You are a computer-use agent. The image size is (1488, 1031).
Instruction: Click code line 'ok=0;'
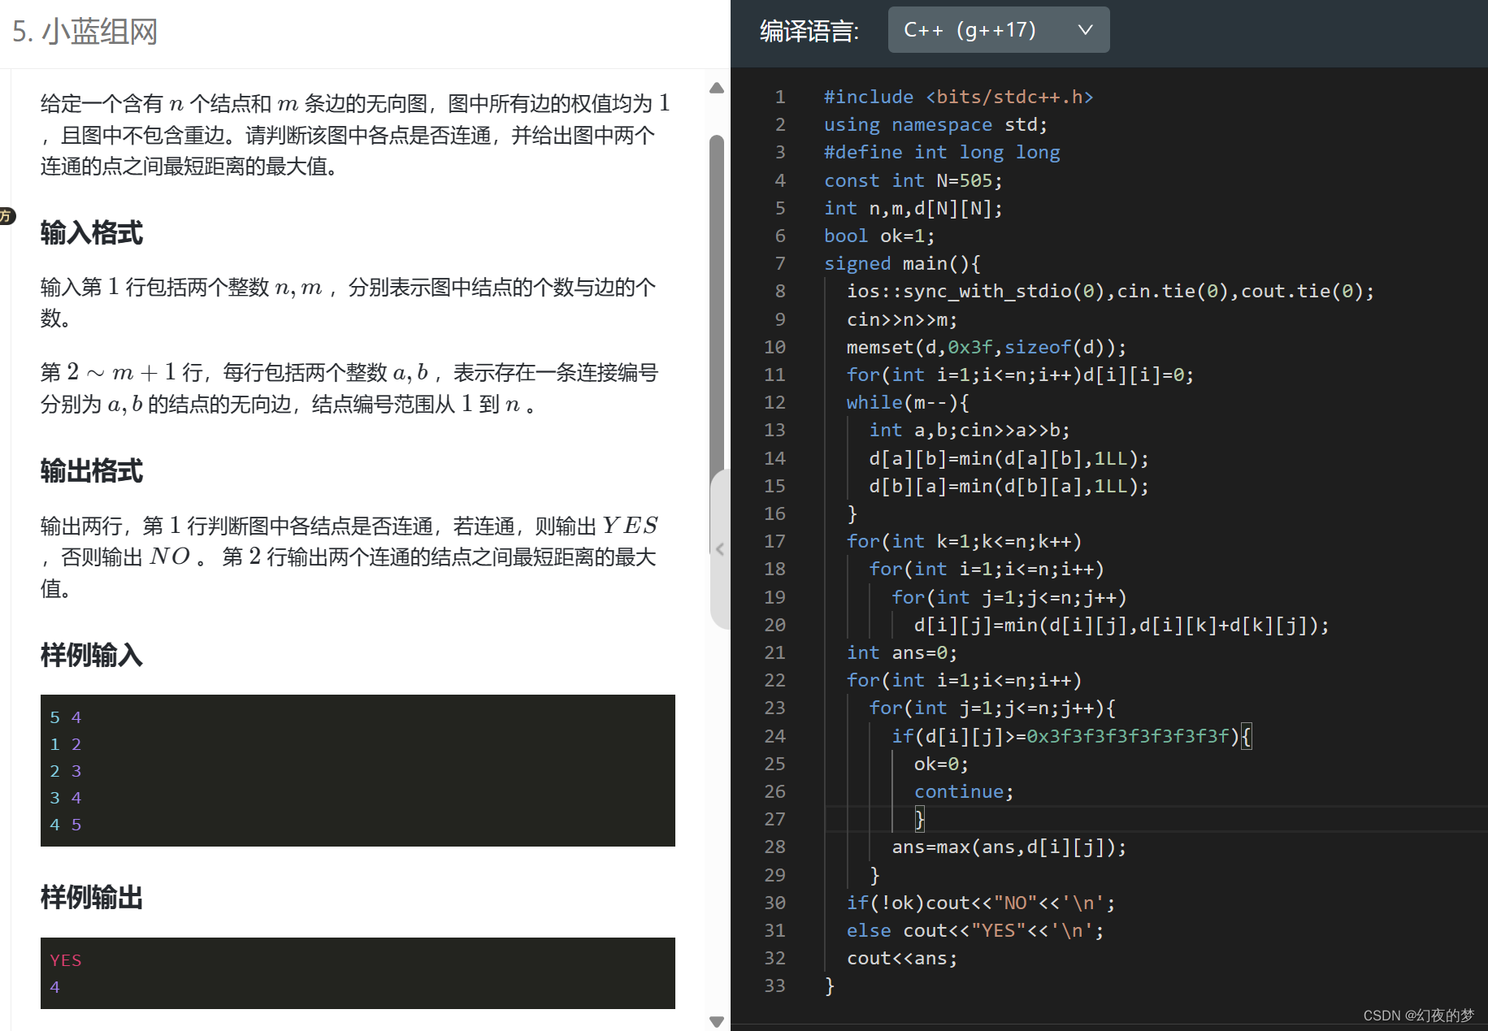[941, 764]
